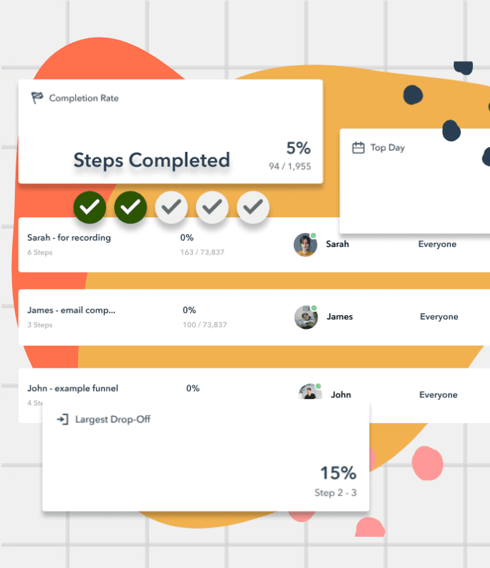
Task: Toggle the second green step checkmark
Action: (x=131, y=207)
